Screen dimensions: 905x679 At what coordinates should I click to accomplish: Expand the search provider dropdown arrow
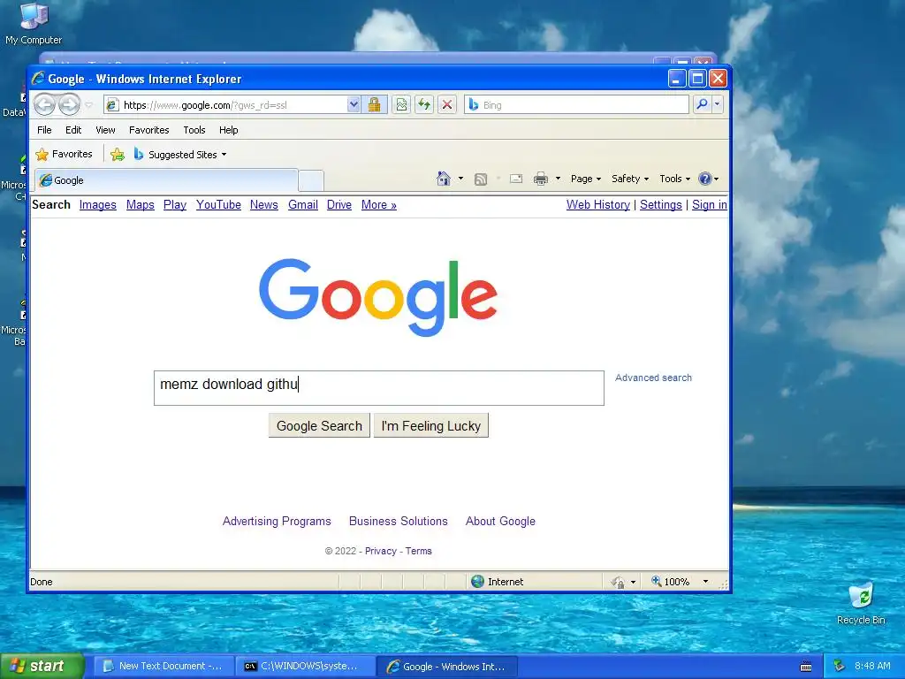tap(718, 104)
